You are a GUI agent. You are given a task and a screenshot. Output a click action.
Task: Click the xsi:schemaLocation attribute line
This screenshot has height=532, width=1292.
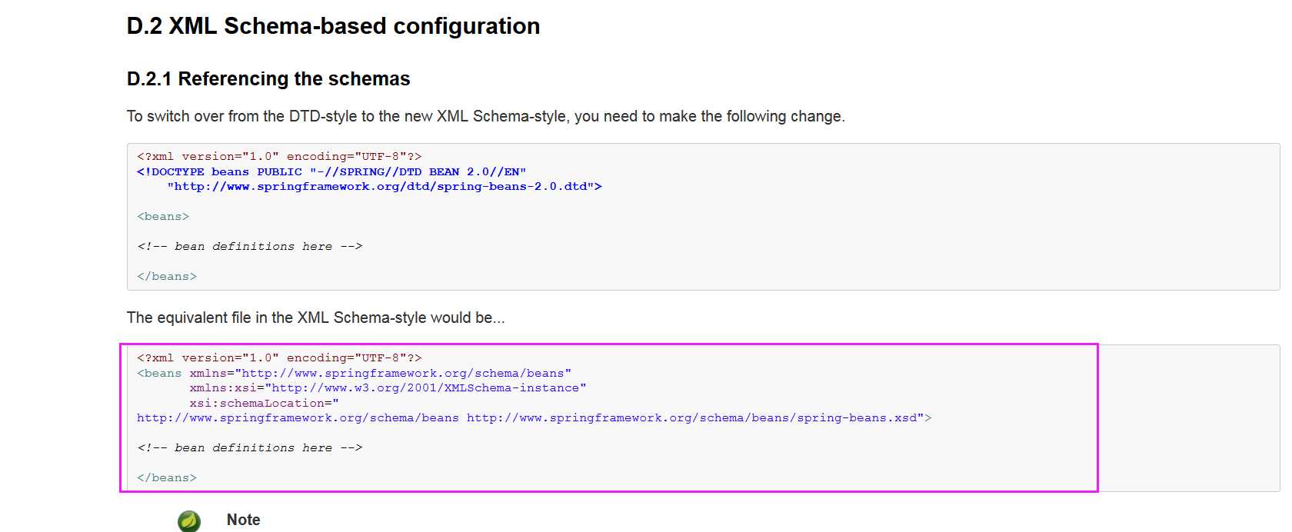tap(264, 403)
